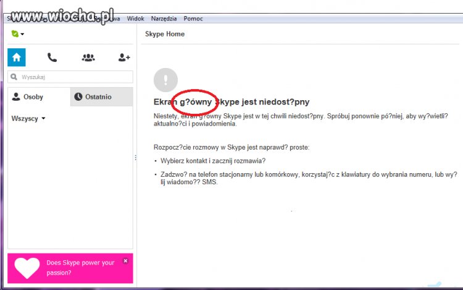463x290 pixels.
Task: Open the 'Does Skype power your passion?' banner
Action: [x=70, y=268]
